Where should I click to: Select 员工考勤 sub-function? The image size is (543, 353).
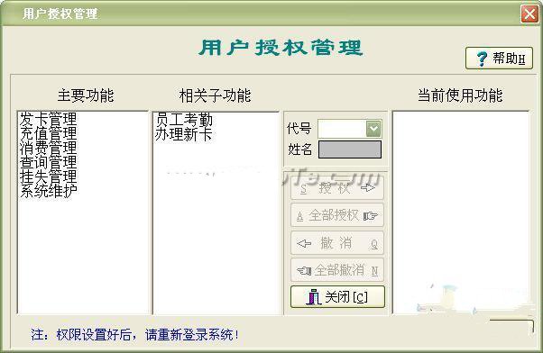[184, 120]
